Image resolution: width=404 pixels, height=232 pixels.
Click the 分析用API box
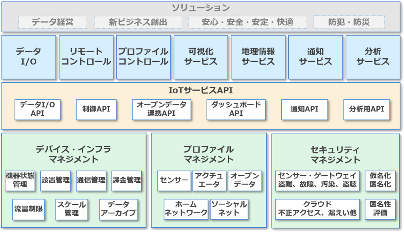pos(367,109)
